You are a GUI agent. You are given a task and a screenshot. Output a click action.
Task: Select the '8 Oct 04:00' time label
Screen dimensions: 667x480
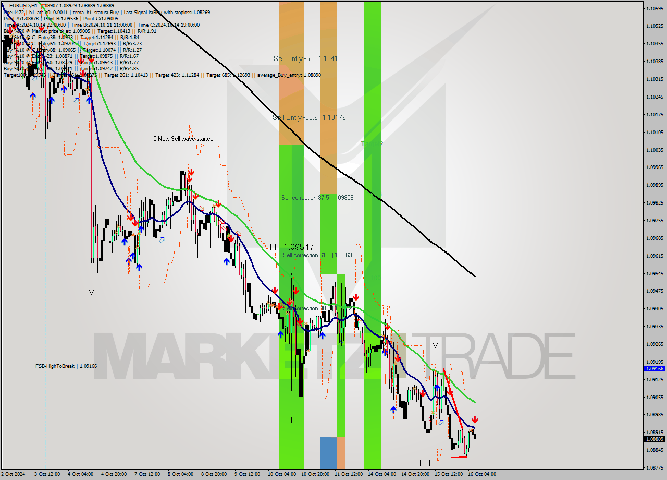click(x=181, y=474)
